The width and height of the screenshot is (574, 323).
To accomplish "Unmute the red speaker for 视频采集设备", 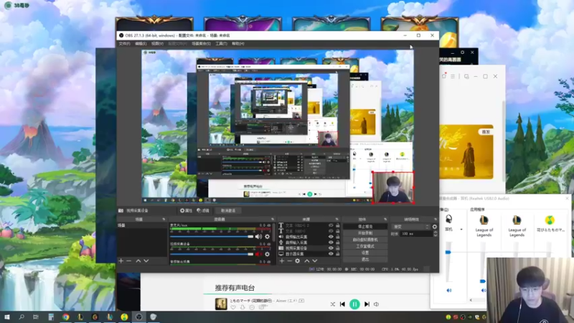I will tap(258, 254).
